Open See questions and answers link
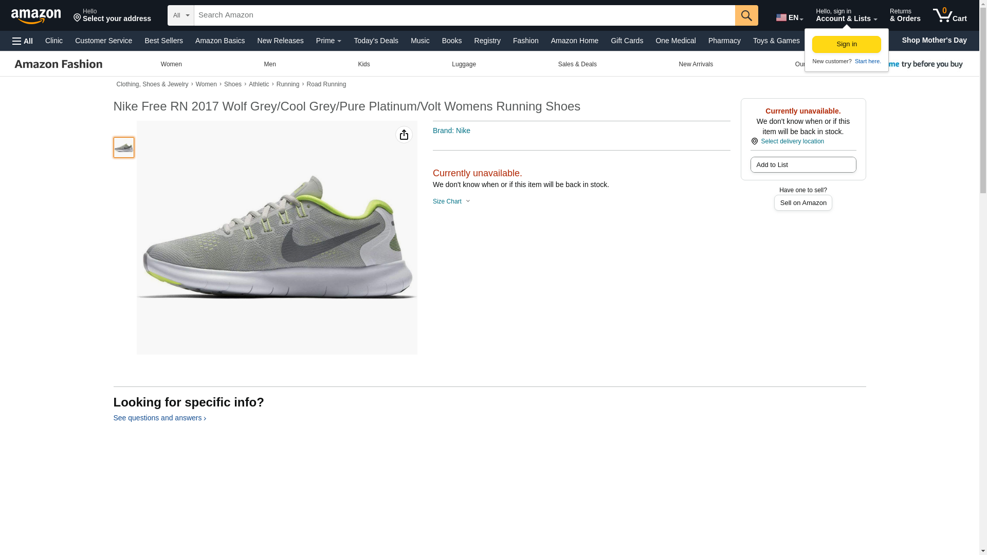 tap(159, 418)
